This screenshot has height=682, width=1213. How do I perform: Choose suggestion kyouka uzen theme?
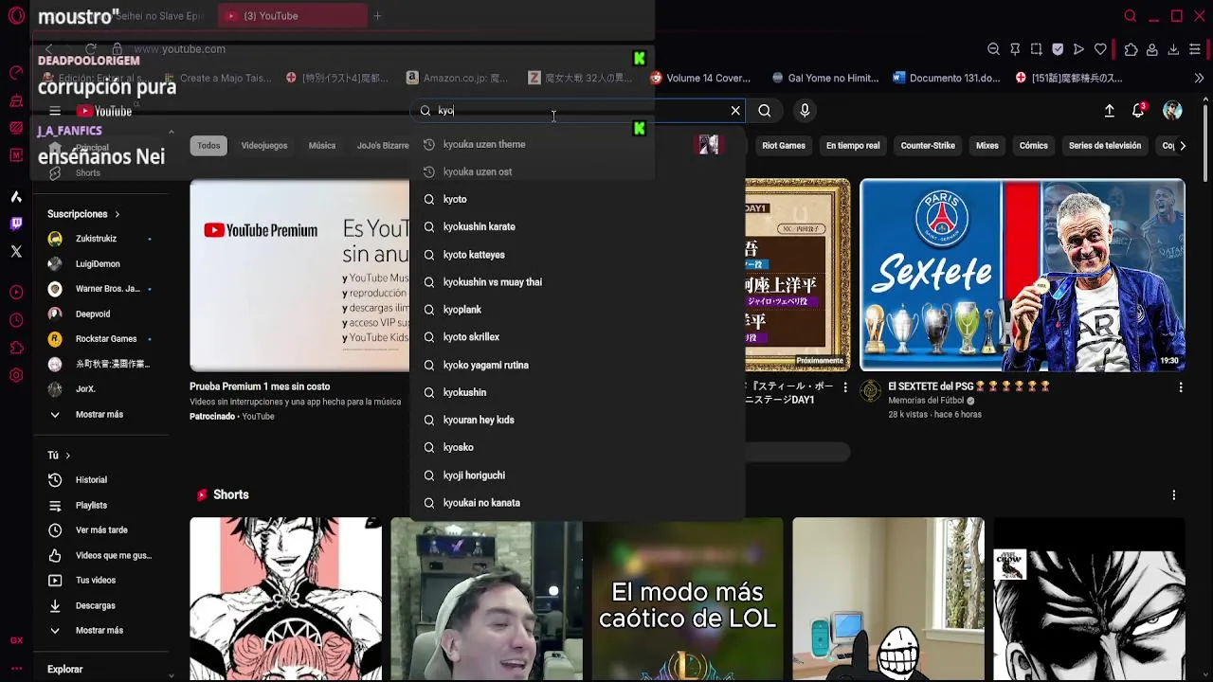[x=578, y=145]
